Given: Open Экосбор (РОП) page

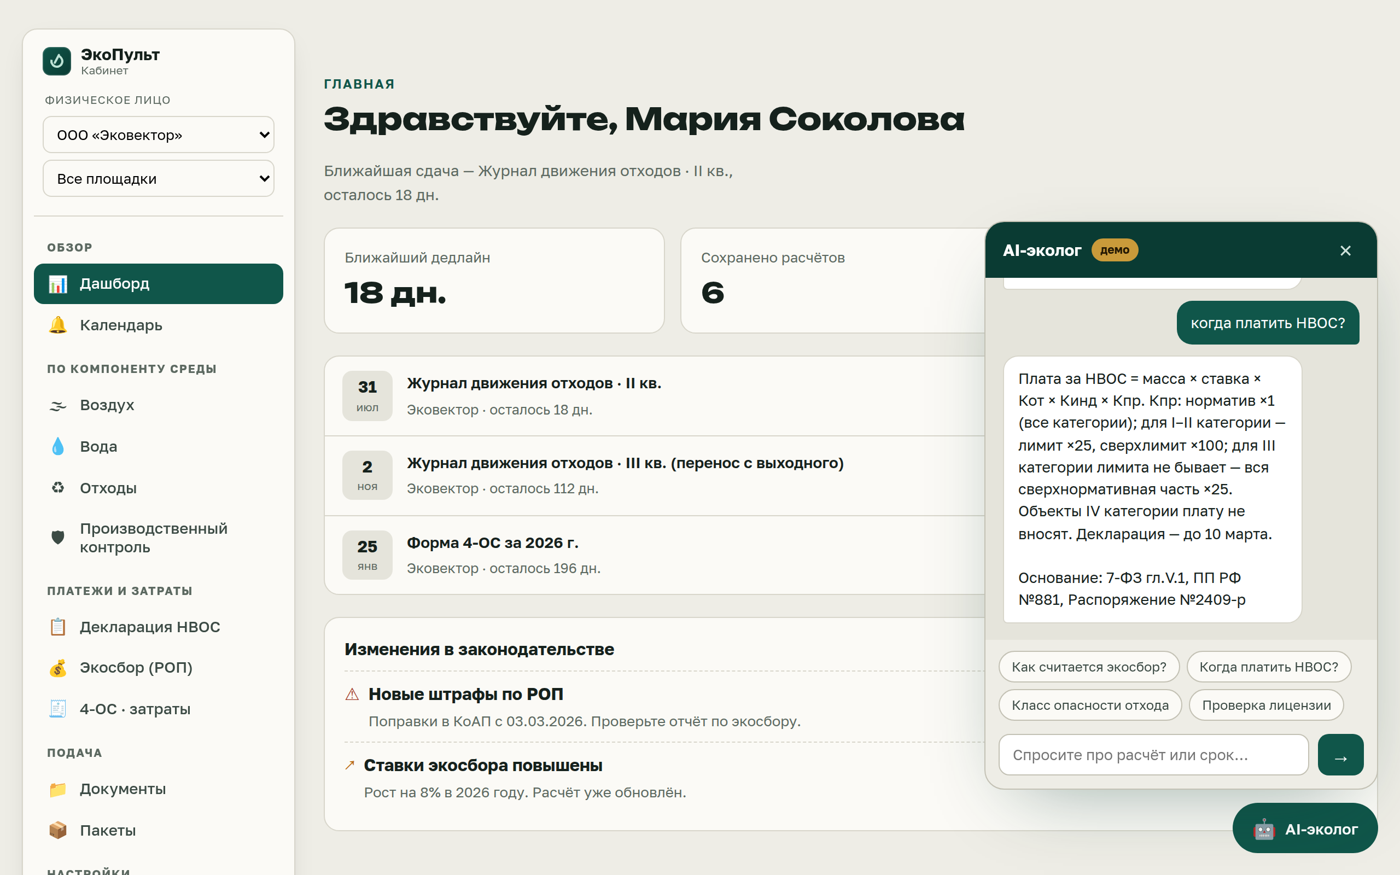Looking at the screenshot, I should click(159, 668).
